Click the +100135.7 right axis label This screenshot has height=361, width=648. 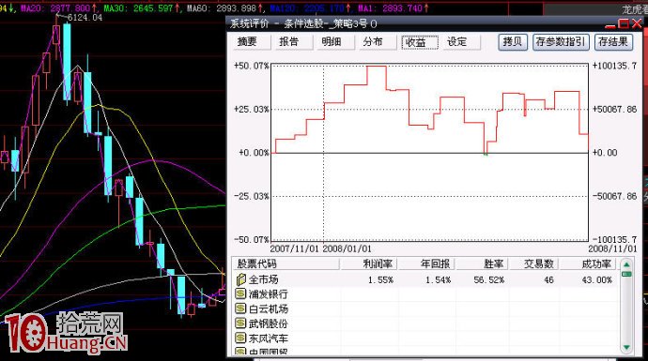614,66
